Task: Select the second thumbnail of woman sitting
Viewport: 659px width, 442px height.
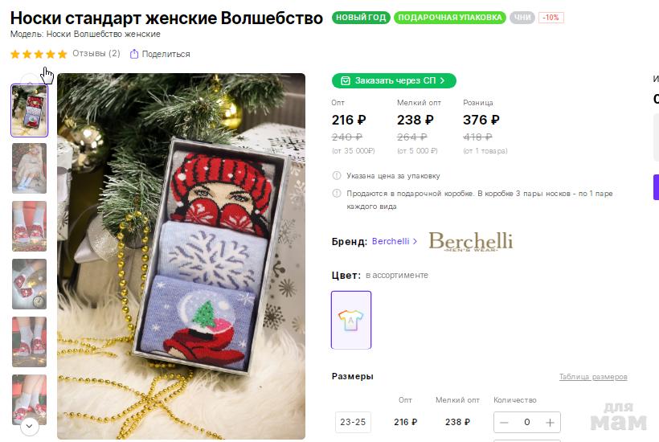Action: point(30,169)
